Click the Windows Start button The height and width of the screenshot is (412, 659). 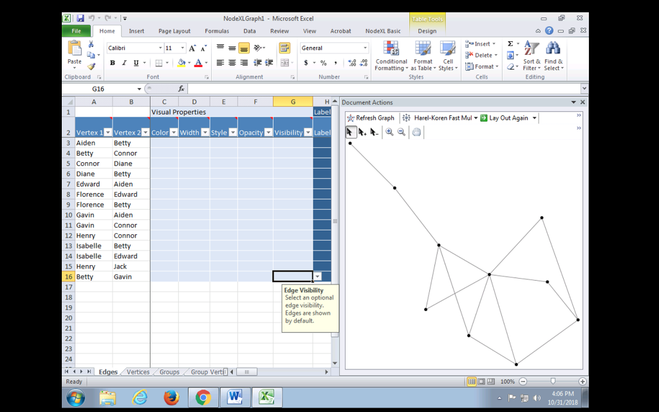[76, 397]
